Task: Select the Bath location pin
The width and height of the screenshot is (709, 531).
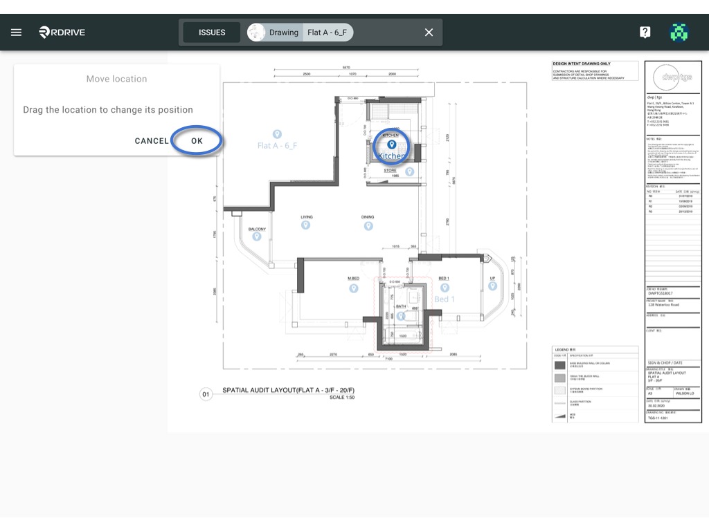Action: 401,316
